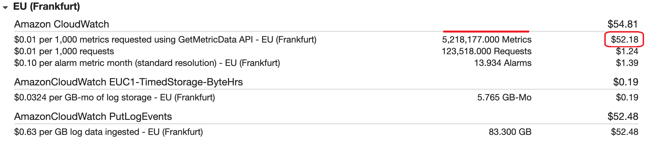Click the red-circled $52.18 amount
This screenshot has width=646, height=141.
[624, 40]
